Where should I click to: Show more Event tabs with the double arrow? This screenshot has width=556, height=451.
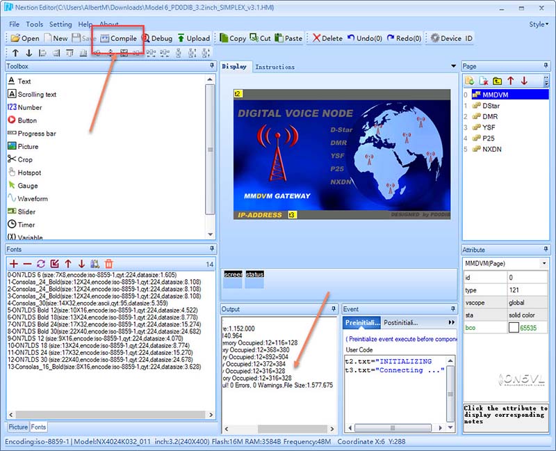point(451,322)
